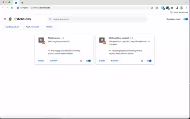Viewport: 190px width, 119px height.
Task: Go back with the browser back arrow
Action: coord(3,8)
